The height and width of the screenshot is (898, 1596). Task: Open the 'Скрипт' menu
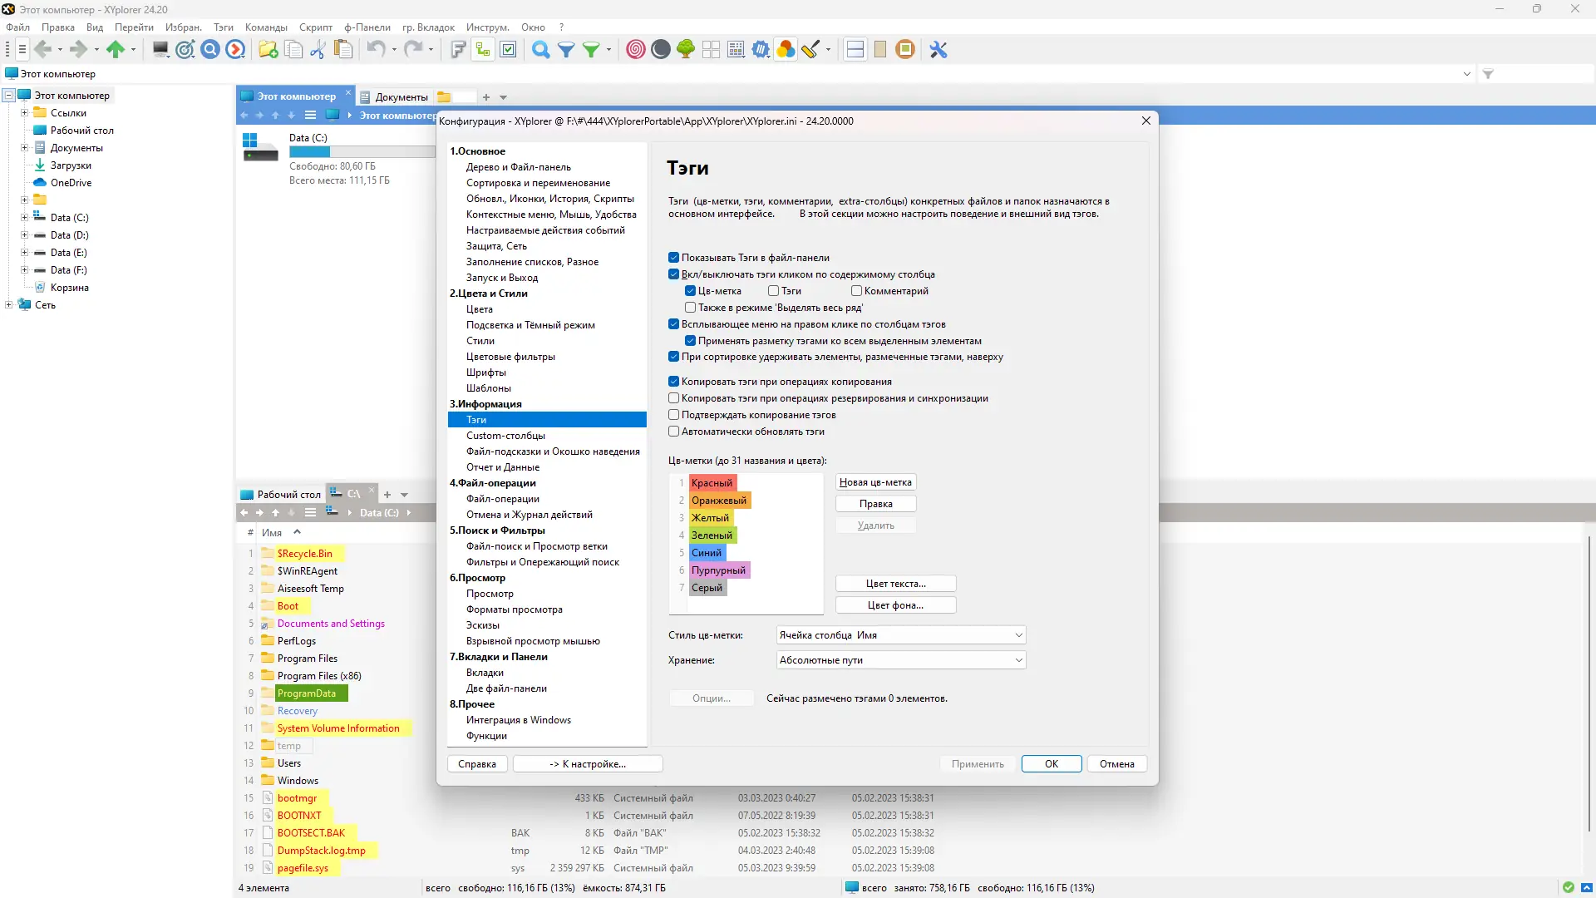(315, 27)
